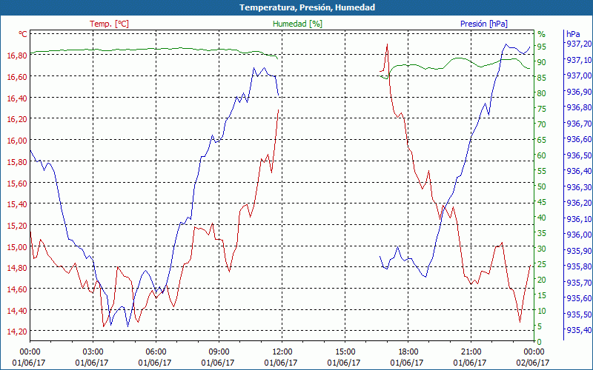Click the 14,20 temperature axis value
Screen dimensions: 593x370
(x=17, y=332)
